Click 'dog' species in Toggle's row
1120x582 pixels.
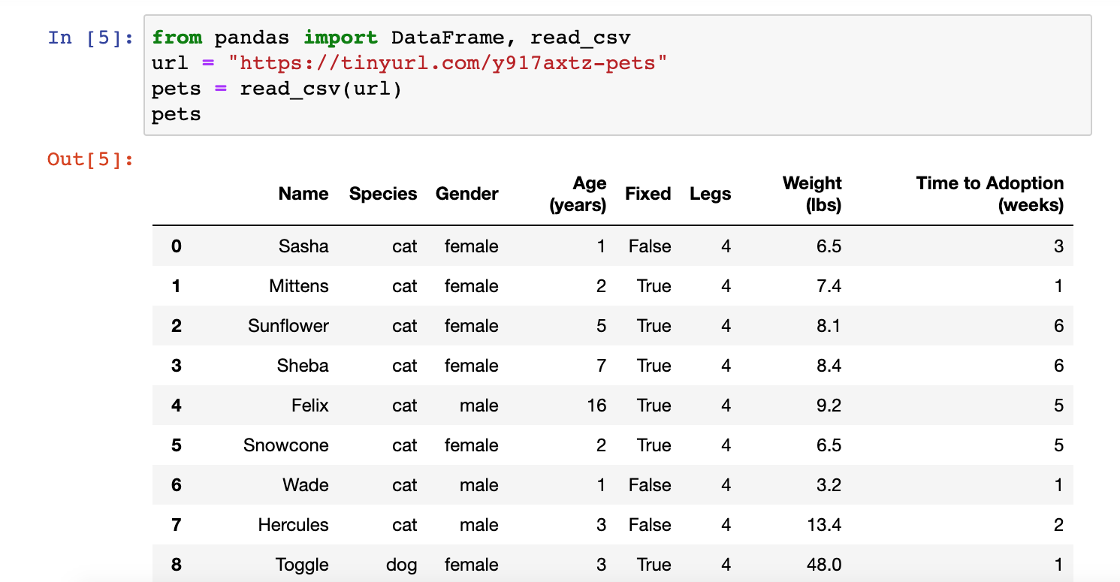pos(401,565)
